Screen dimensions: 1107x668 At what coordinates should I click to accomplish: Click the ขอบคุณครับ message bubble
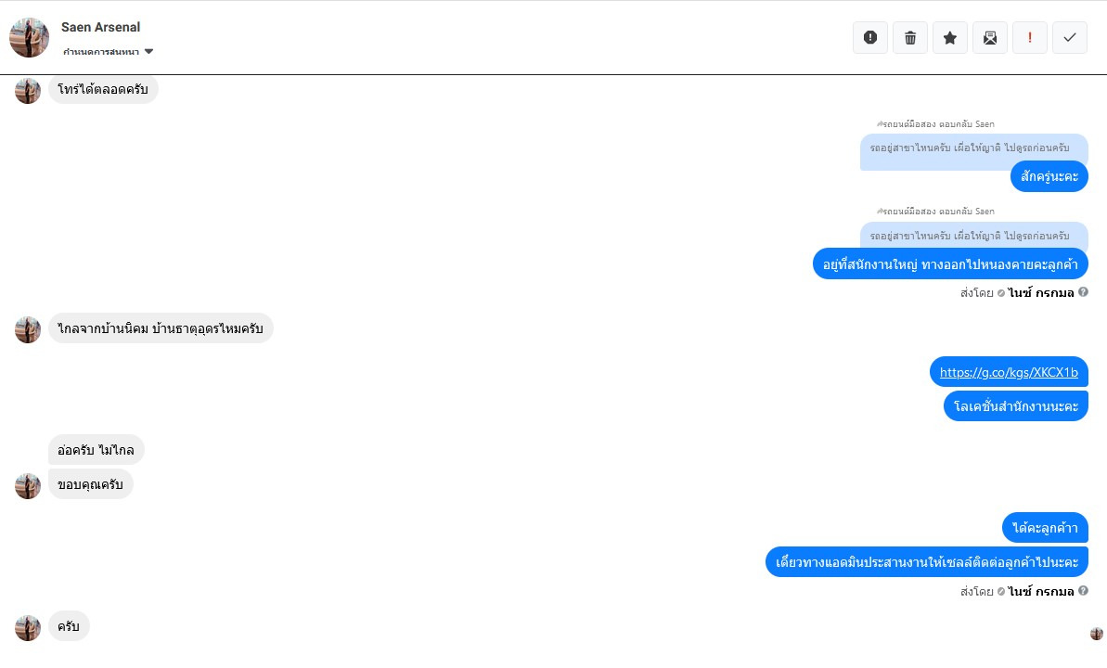click(91, 484)
